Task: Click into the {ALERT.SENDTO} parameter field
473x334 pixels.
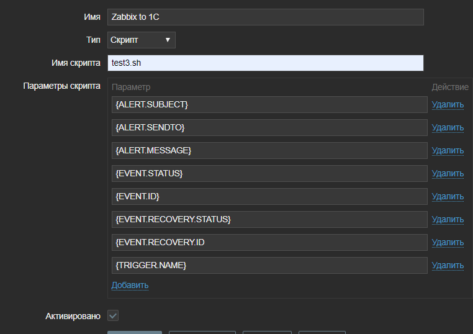Action: (x=269, y=127)
